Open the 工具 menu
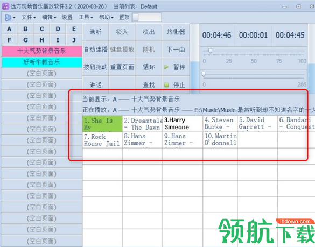 point(86,17)
